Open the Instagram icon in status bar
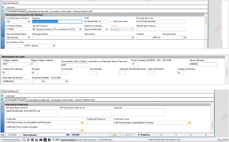This screenshot has width=229, height=142. (x=32, y=140)
